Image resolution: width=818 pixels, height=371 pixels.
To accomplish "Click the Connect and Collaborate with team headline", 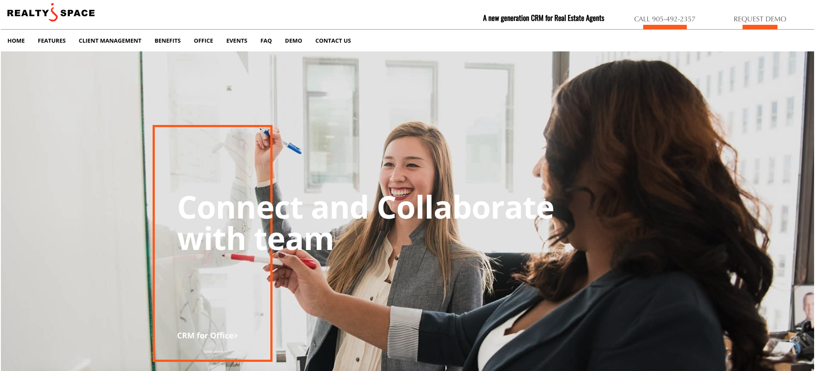I will pyautogui.click(x=365, y=223).
